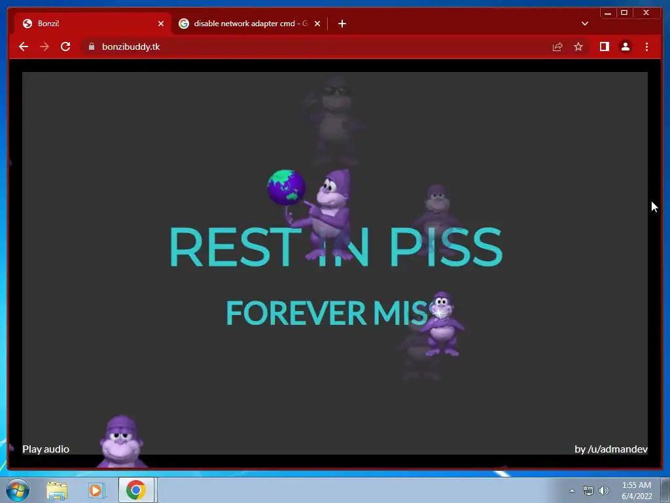Click the grinning Bonzi near FOREVER MISS

[442, 324]
